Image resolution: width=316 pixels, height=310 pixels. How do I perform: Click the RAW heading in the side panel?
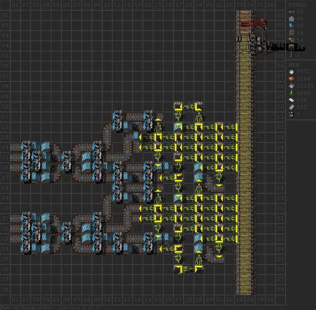click(293, 65)
